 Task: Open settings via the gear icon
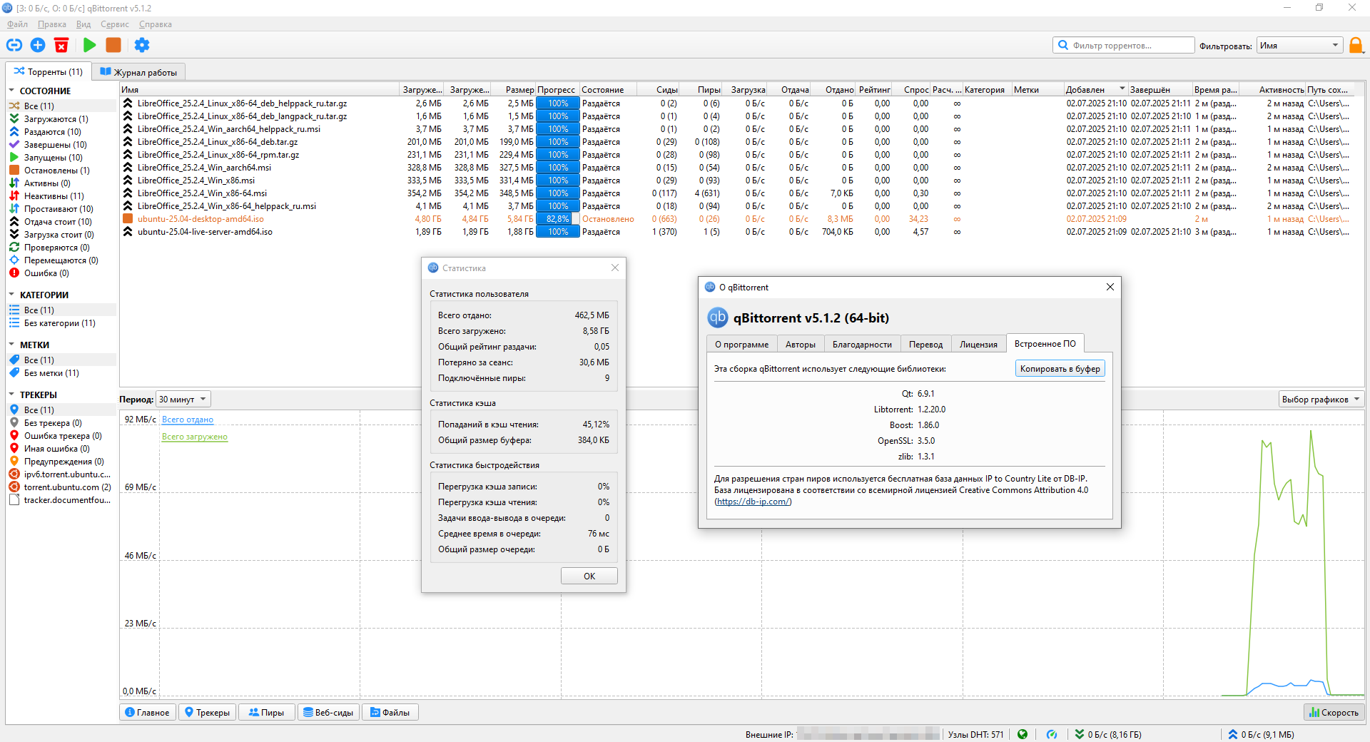pyautogui.click(x=142, y=45)
